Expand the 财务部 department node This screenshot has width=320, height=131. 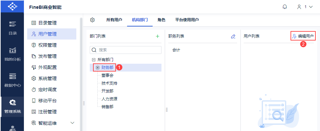[x=97, y=67]
